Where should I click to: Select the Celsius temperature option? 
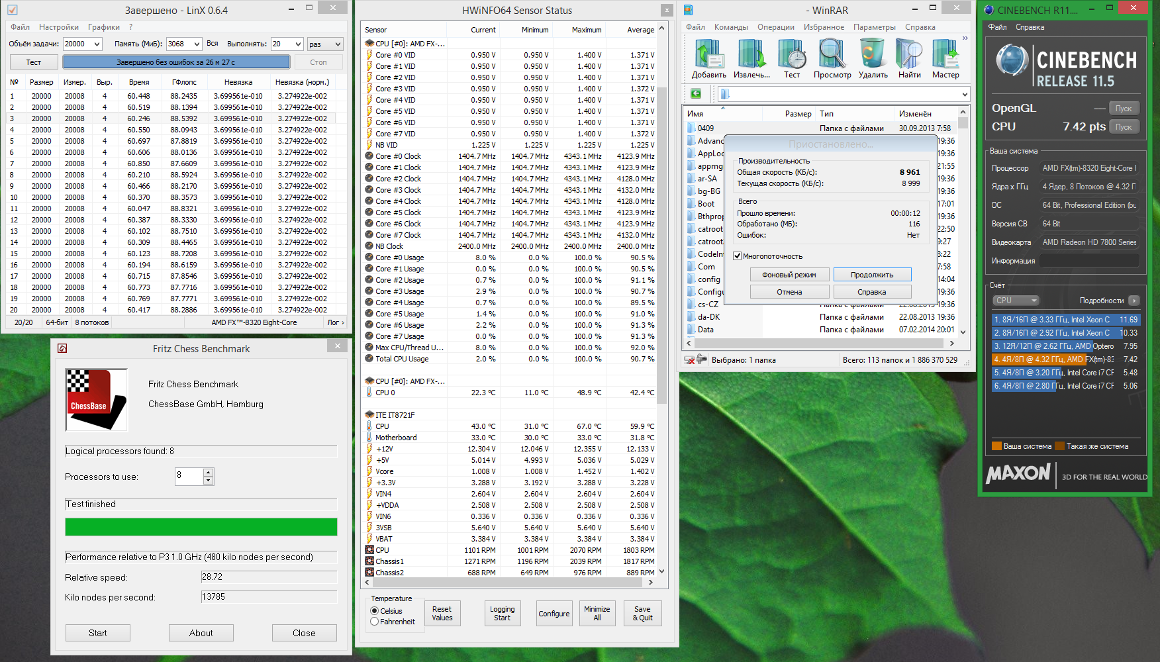pos(375,611)
